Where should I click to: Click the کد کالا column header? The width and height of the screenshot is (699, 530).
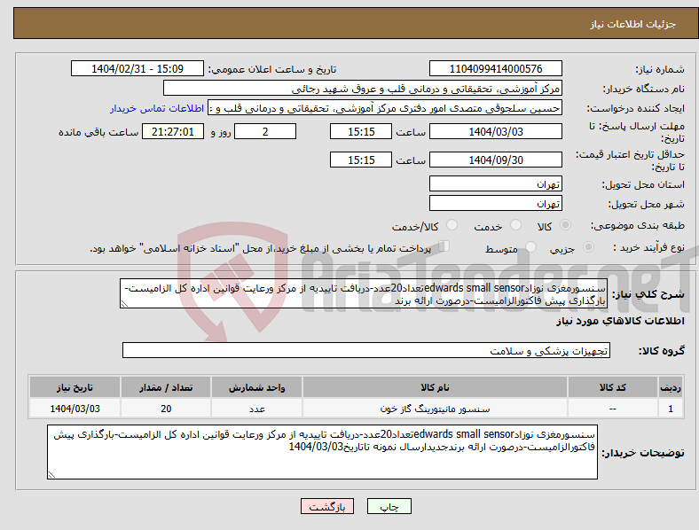613,387
